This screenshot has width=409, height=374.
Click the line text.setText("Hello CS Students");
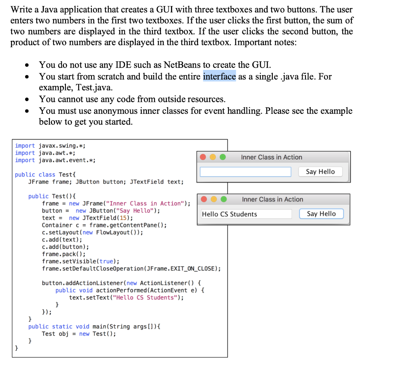coord(126,298)
